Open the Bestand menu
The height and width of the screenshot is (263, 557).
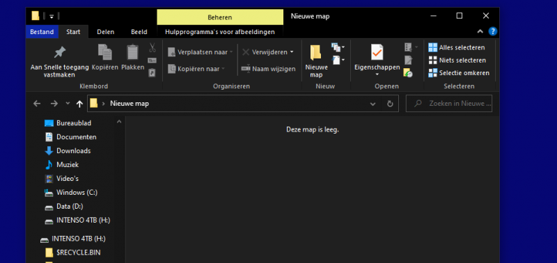click(42, 32)
